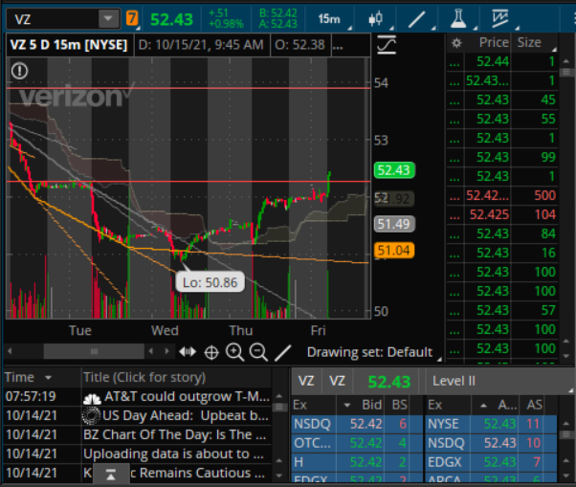
Task: Click the 51.04 orange price bubble
Action: pos(394,251)
